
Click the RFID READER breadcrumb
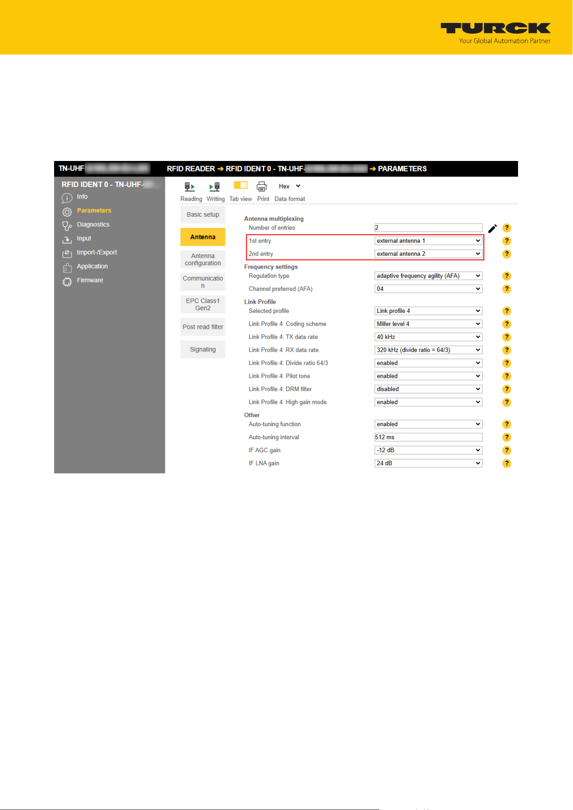(x=191, y=169)
